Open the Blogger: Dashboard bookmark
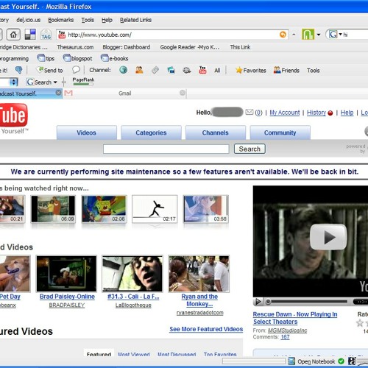The width and height of the screenshot is (368, 368). pyautogui.click(x=127, y=47)
